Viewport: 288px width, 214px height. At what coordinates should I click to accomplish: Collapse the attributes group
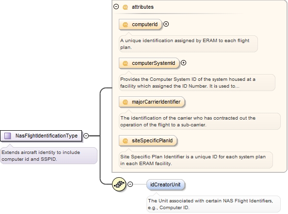click(116, 7)
